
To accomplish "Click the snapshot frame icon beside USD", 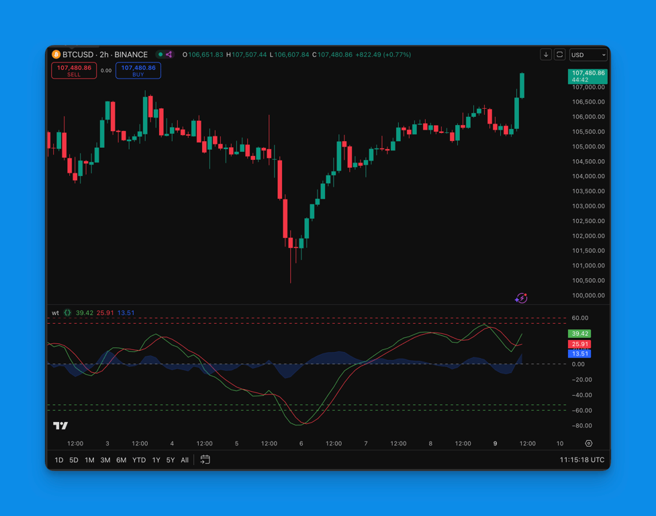I will (560, 55).
